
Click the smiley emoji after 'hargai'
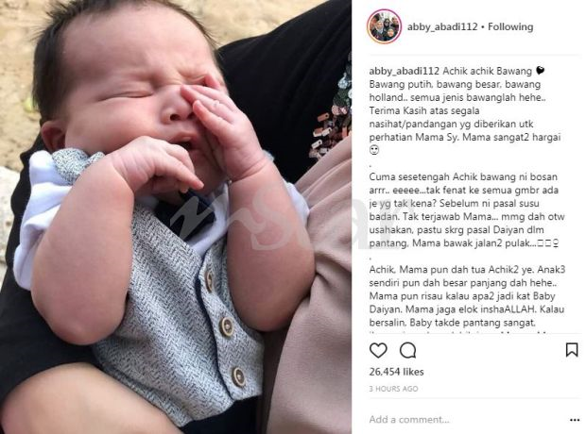pos(374,150)
